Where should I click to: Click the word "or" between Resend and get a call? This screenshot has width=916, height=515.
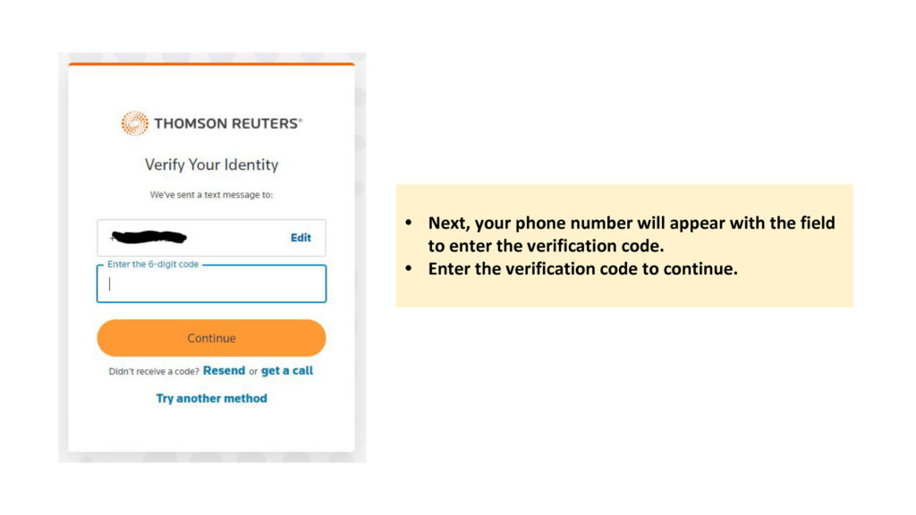253,371
